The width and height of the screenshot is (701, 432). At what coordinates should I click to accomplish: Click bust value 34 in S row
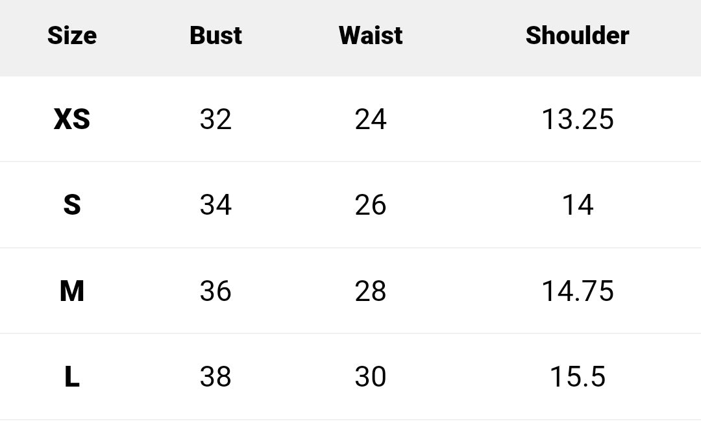[x=215, y=205]
